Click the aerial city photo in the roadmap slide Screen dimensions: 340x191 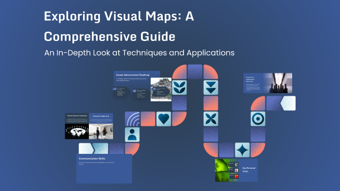click(x=161, y=89)
